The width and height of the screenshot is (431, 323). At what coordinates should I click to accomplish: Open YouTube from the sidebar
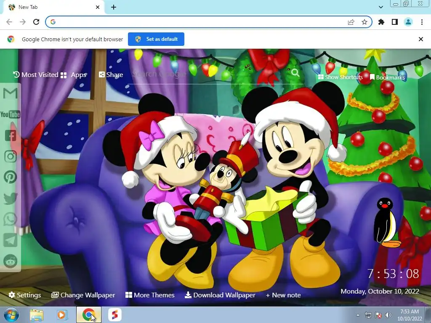click(x=10, y=114)
